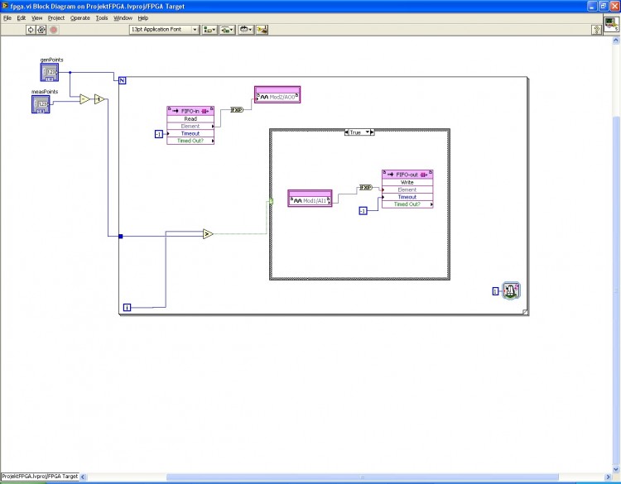Click case selector previous arrow beside True
The height and width of the screenshot is (484, 621).
click(x=347, y=132)
